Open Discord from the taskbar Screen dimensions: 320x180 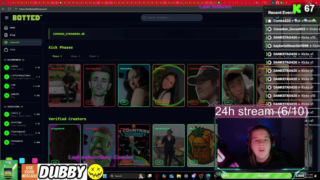[x=193, y=176]
